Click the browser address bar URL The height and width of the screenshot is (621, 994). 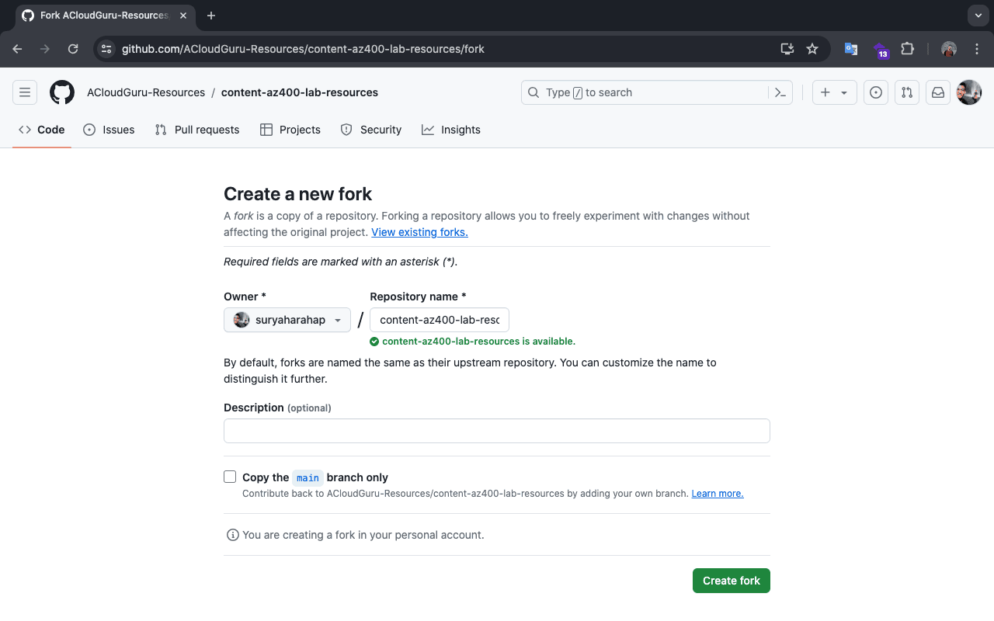pyautogui.click(x=303, y=49)
